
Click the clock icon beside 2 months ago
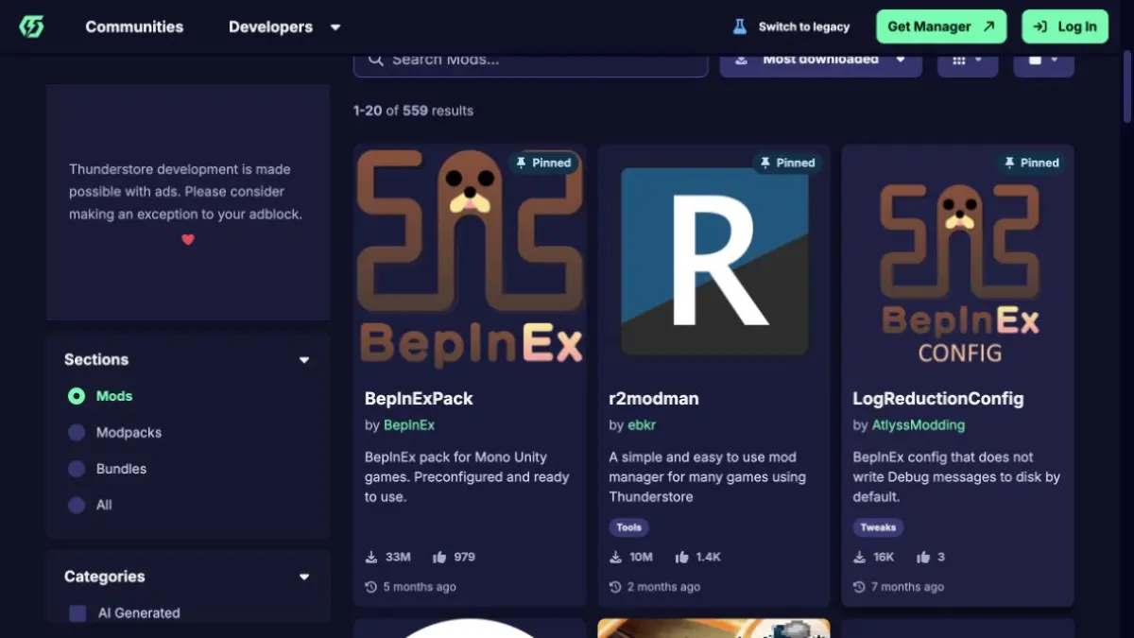[615, 587]
